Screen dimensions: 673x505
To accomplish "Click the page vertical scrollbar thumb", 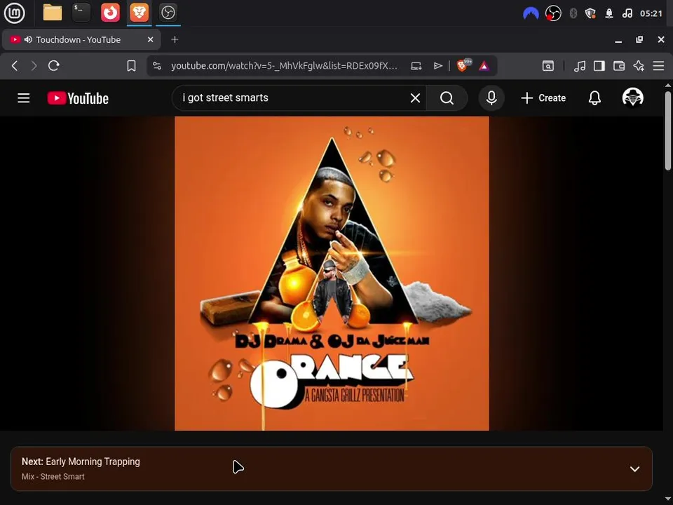I will pos(668,130).
